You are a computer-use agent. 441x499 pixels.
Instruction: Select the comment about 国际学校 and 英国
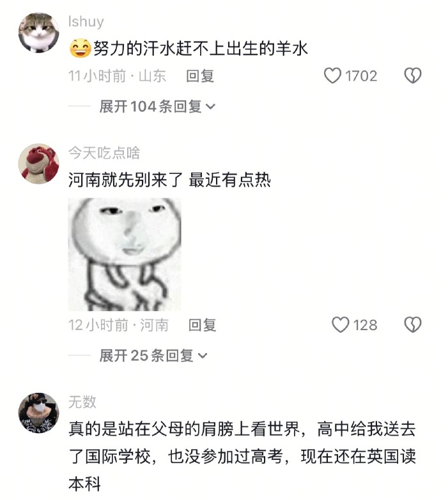coord(242,457)
